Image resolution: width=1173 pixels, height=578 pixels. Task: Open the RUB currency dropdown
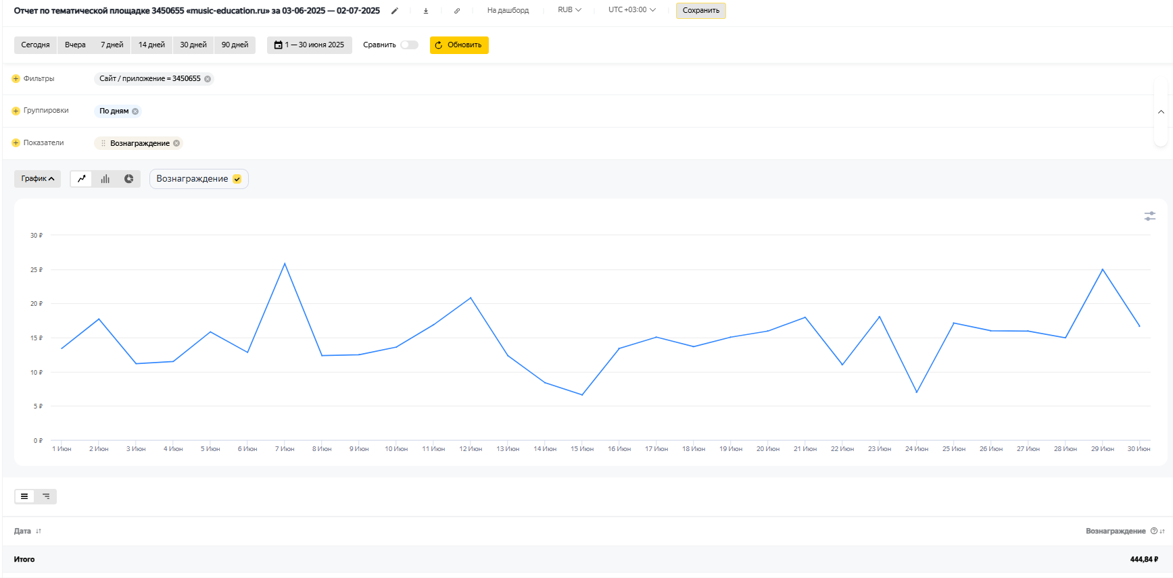click(x=569, y=10)
